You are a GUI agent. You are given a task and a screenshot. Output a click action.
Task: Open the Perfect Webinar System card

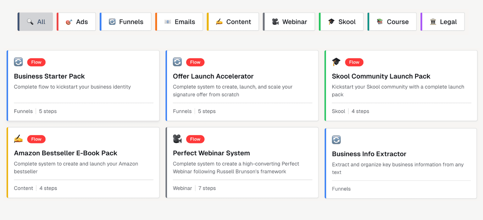click(x=242, y=162)
